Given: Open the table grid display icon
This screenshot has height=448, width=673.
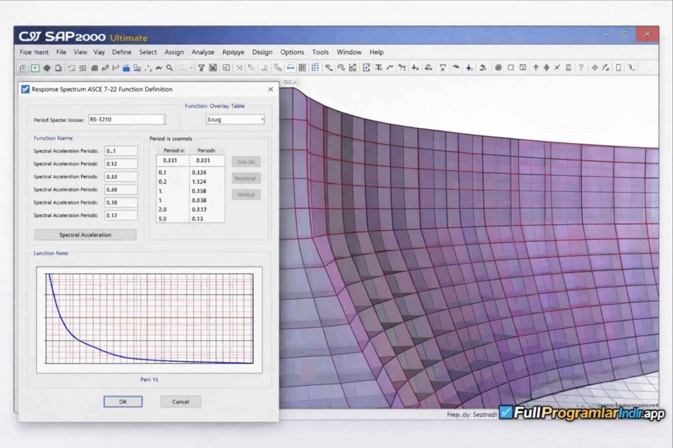Looking at the screenshot, I should tap(301, 67).
